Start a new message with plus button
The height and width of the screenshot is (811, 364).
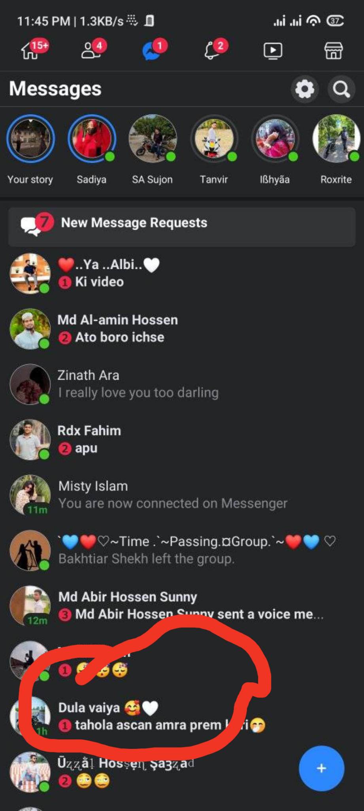(x=321, y=768)
